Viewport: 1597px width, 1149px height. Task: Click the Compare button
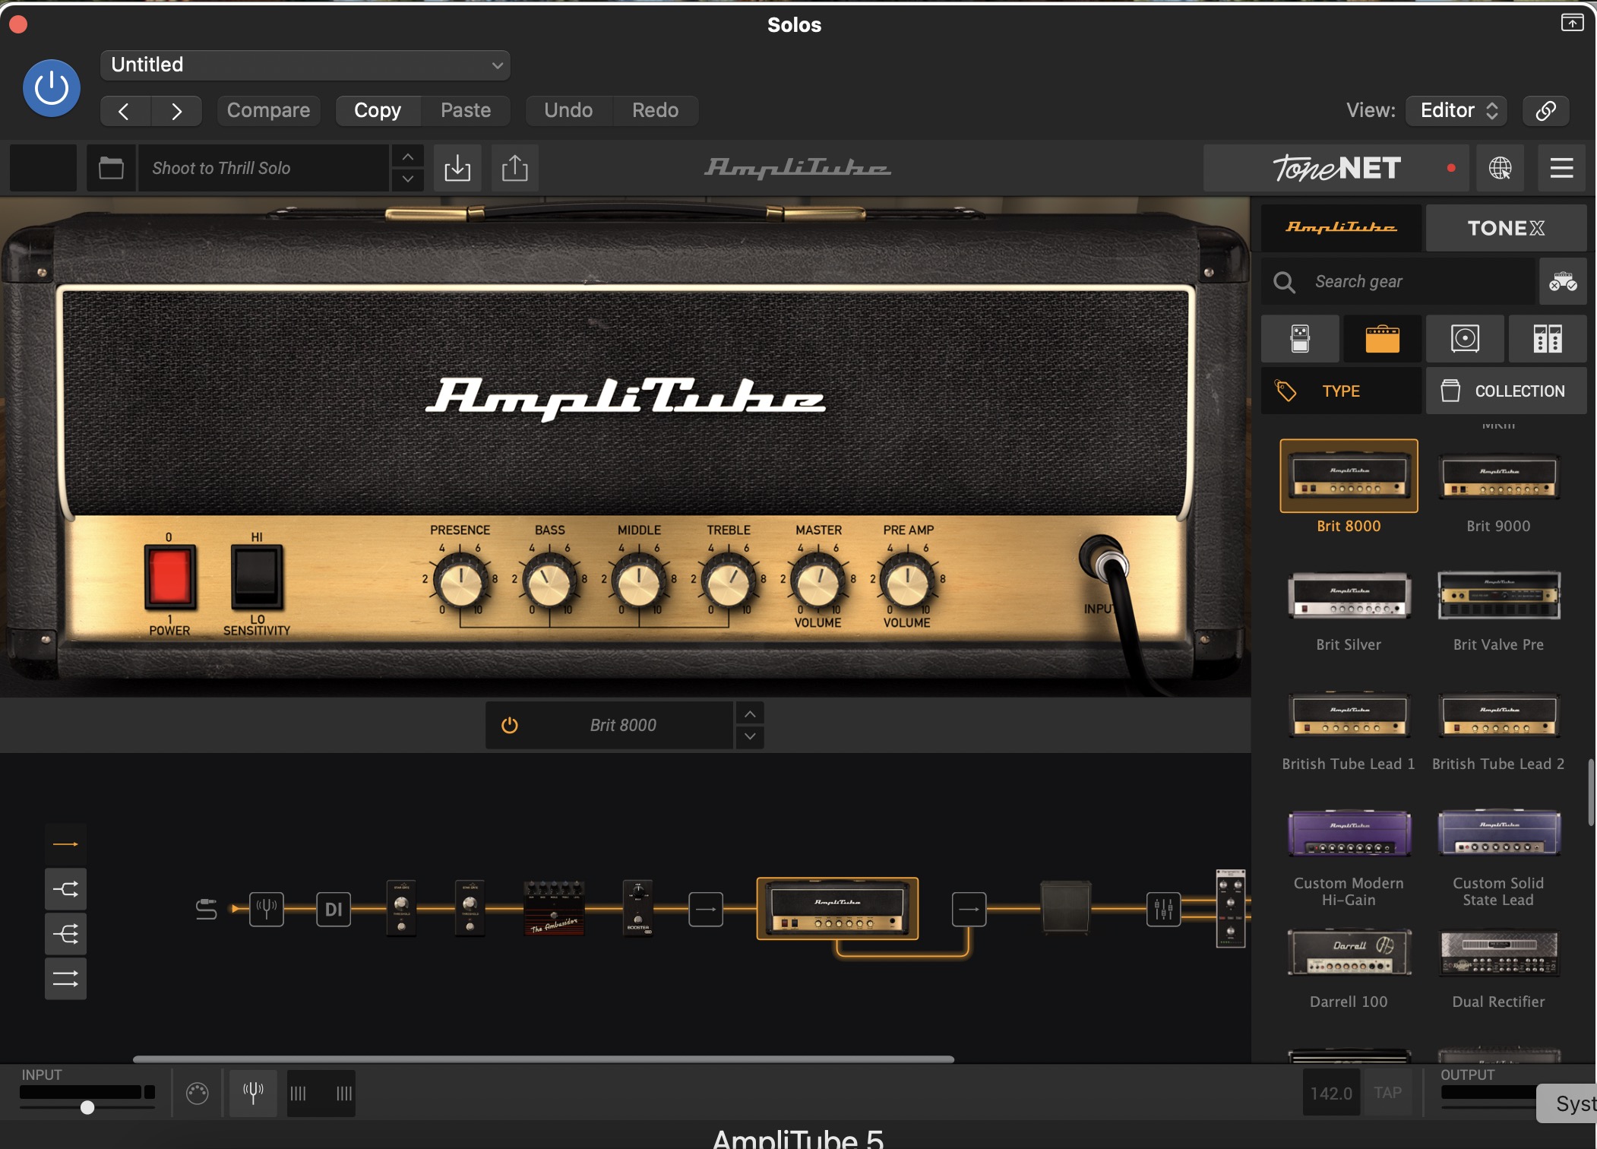click(x=268, y=111)
